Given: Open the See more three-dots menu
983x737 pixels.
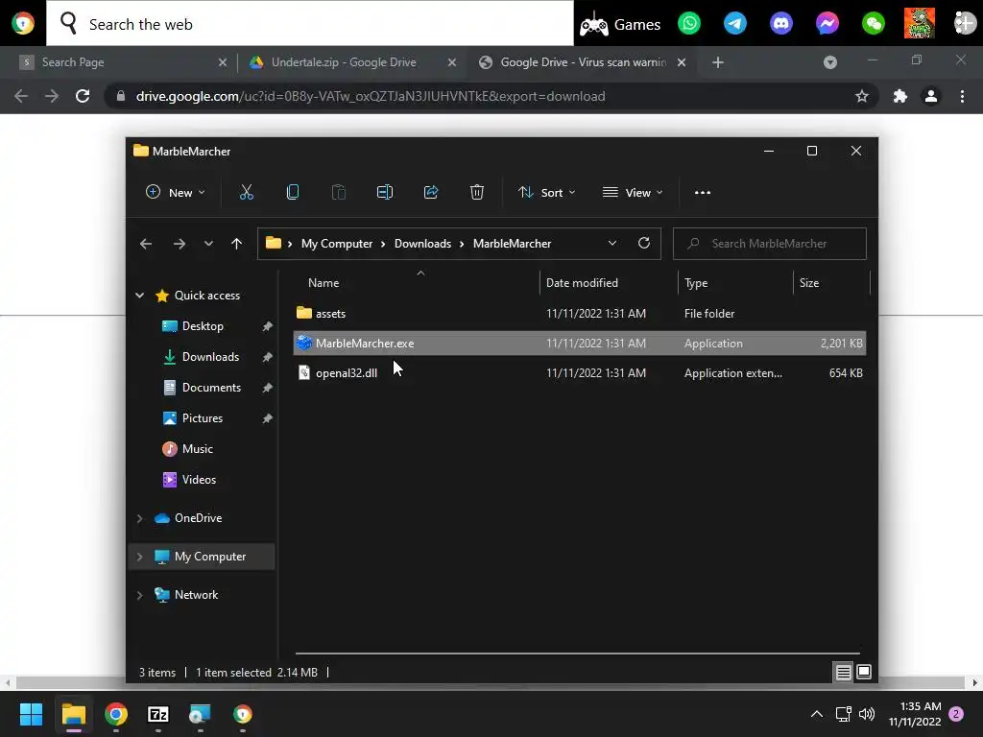Looking at the screenshot, I should pos(702,192).
